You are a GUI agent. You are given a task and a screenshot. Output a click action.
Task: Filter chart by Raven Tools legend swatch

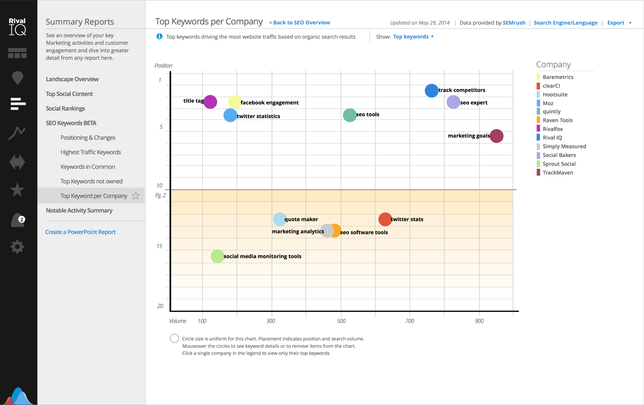click(538, 120)
